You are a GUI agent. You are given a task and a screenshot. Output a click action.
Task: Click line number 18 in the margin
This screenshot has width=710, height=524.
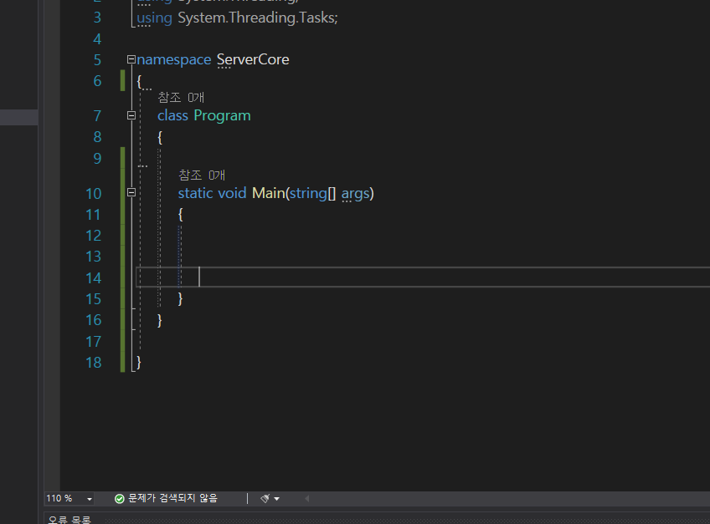[93, 363]
